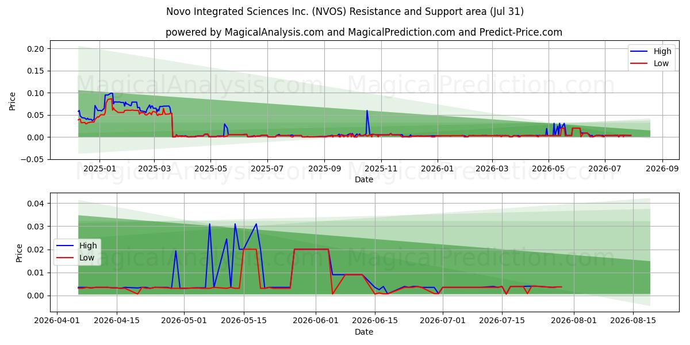Click the '2025-01' x-axis label on top chart
This screenshot has height=345, width=690.
pyautogui.click(x=99, y=169)
